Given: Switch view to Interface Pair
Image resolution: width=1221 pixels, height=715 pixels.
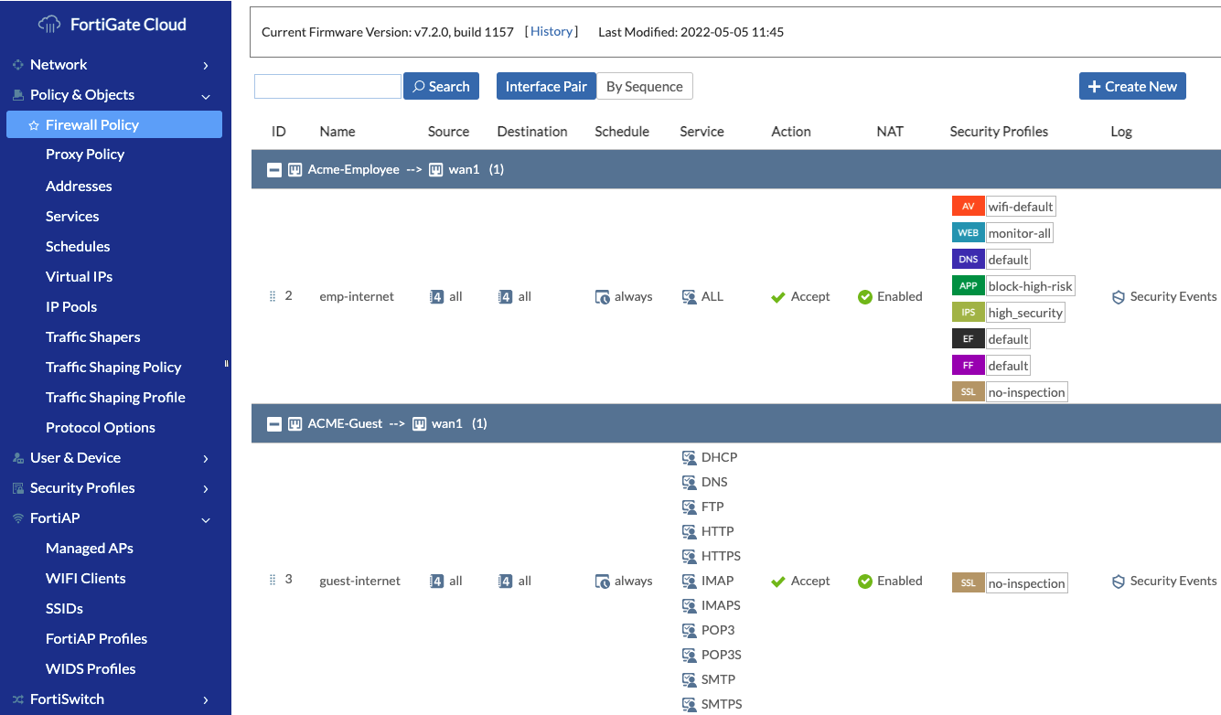Looking at the screenshot, I should click(x=546, y=86).
